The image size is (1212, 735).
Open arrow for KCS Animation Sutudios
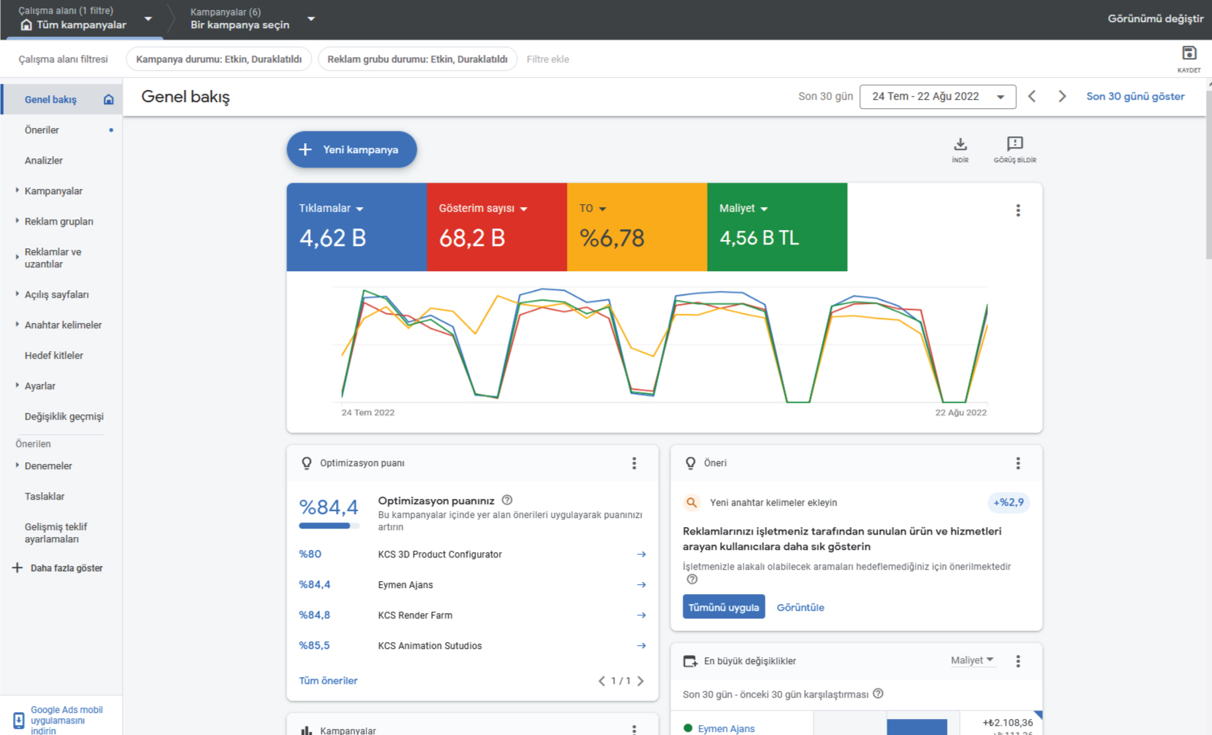click(x=641, y=646)
